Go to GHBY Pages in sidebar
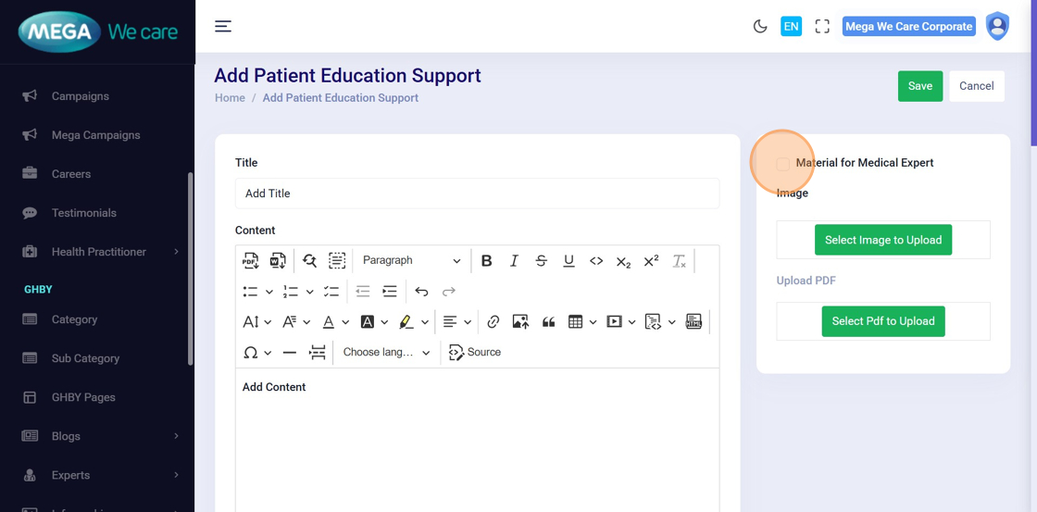Screen dimensions: 1037x512 pos(83,397)
